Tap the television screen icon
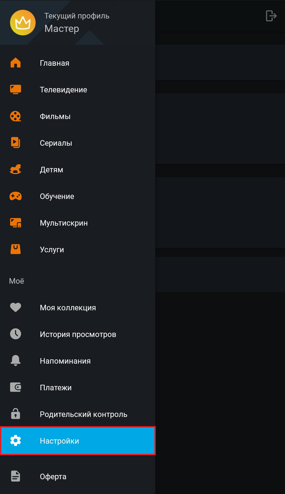The width and height of the screenshot is (285, 494). coord(16,89)
